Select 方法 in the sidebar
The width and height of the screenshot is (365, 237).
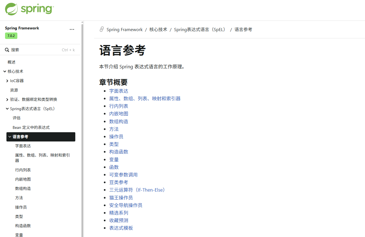pyautogui.click(x=19, y=198)
